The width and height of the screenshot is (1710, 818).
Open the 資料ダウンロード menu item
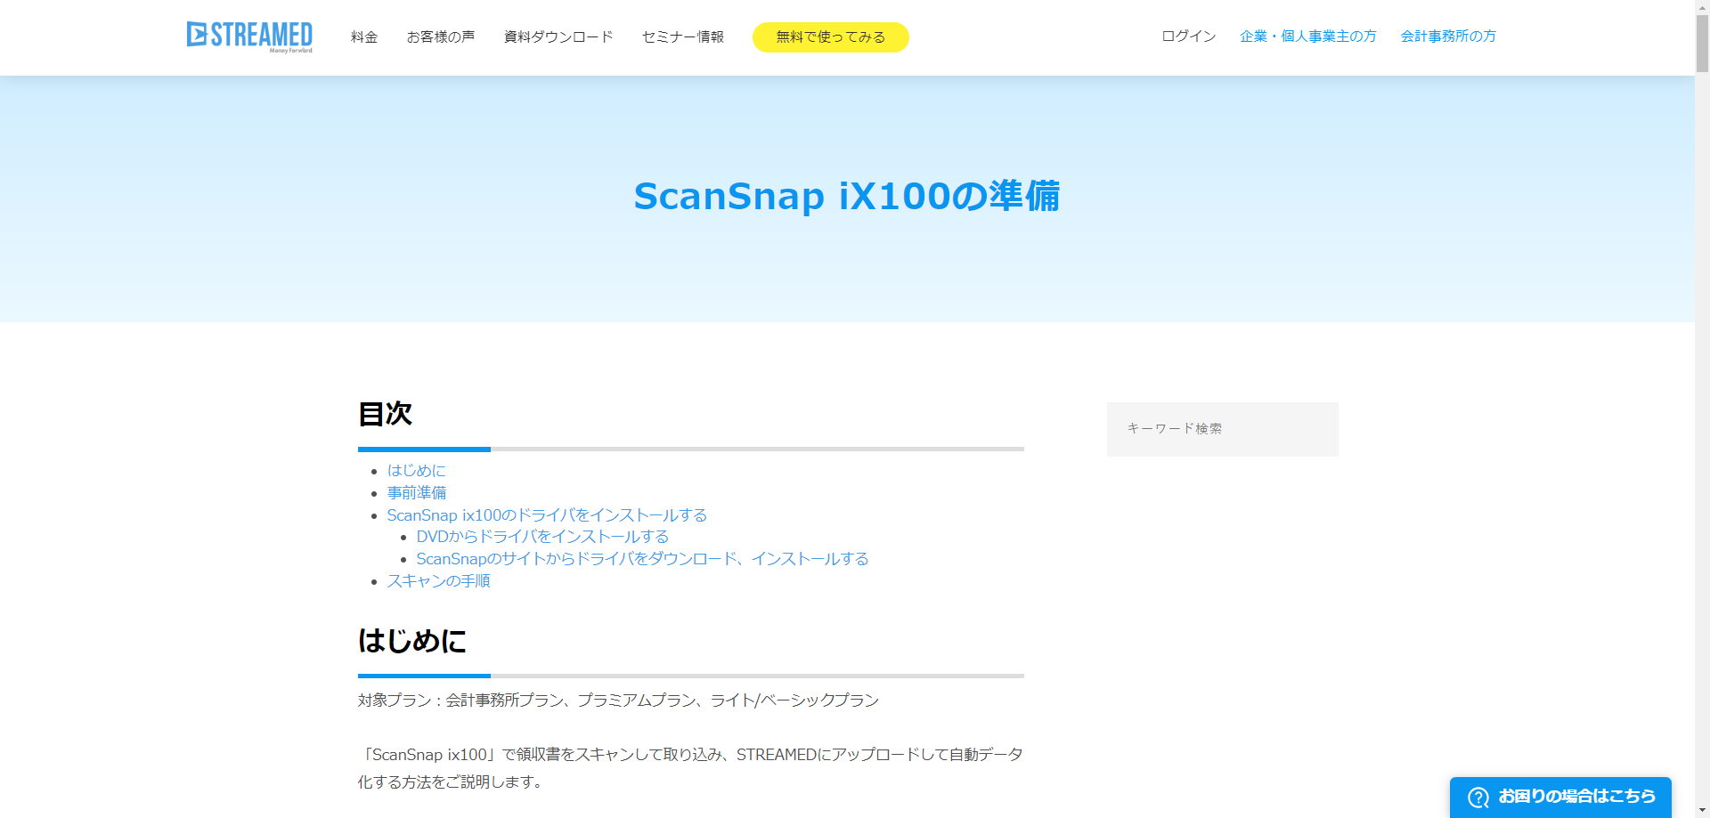pos(558,37)
